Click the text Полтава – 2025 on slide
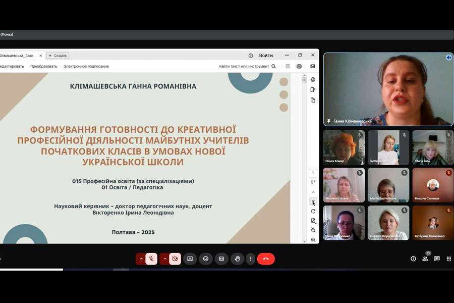The width and height of the screenshot is (454, 303). point(133,232)
